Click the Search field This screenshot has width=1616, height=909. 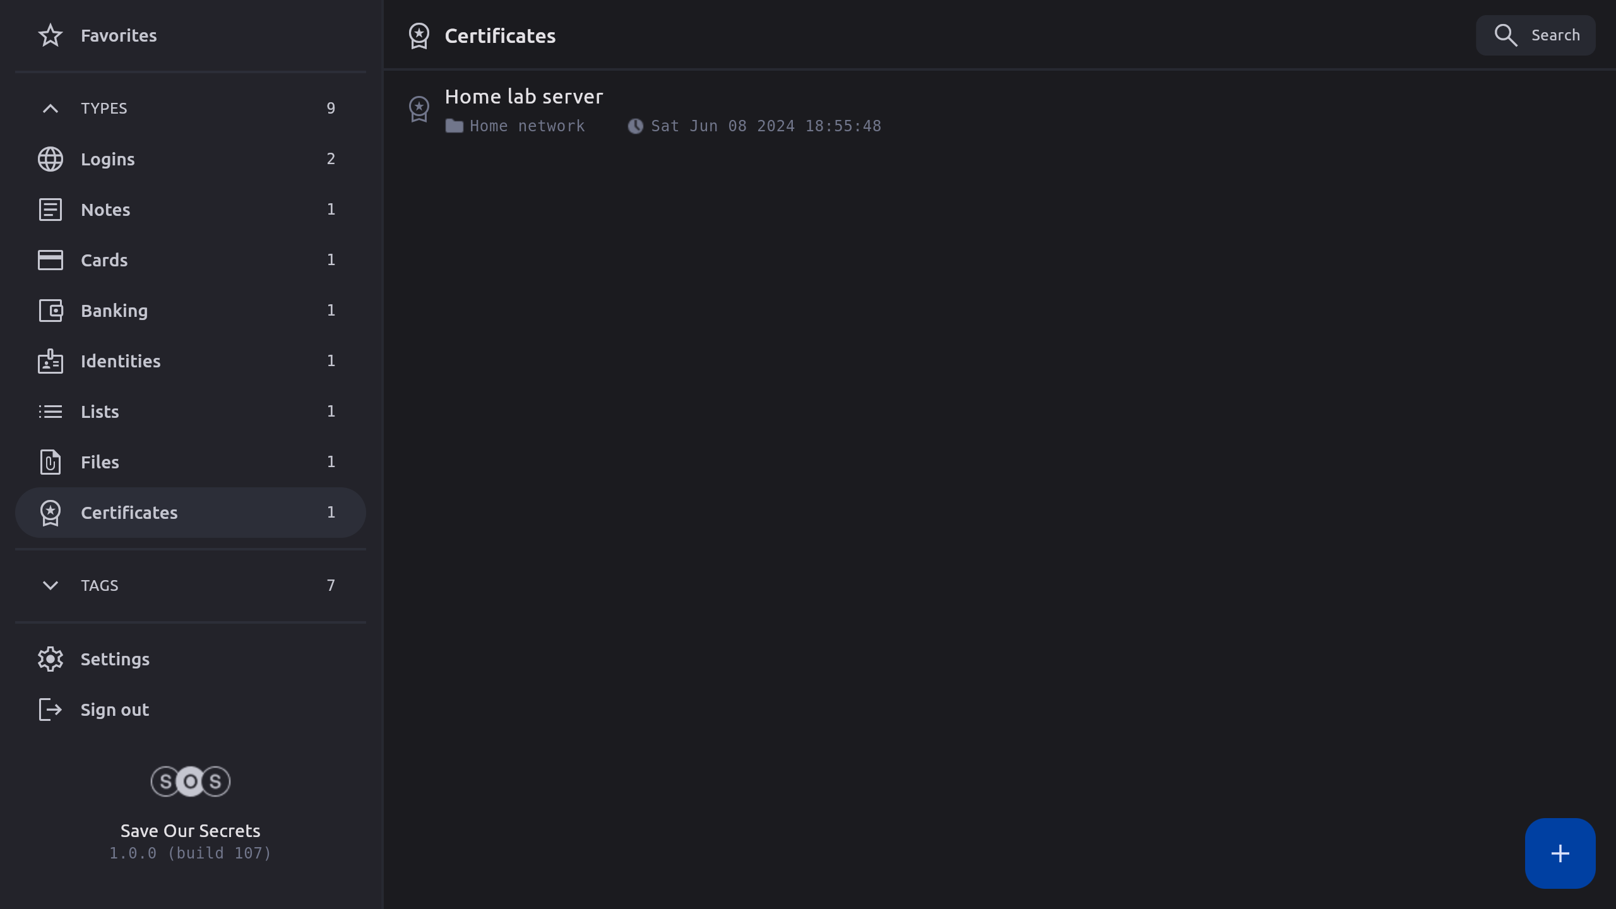(x=1535, y=35)
